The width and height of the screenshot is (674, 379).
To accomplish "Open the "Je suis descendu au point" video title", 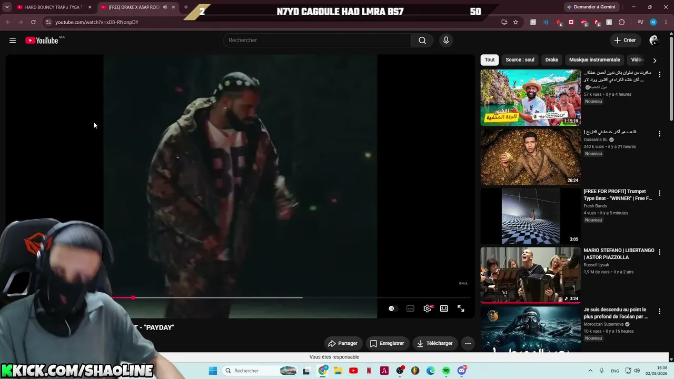I will pos(616,313).
